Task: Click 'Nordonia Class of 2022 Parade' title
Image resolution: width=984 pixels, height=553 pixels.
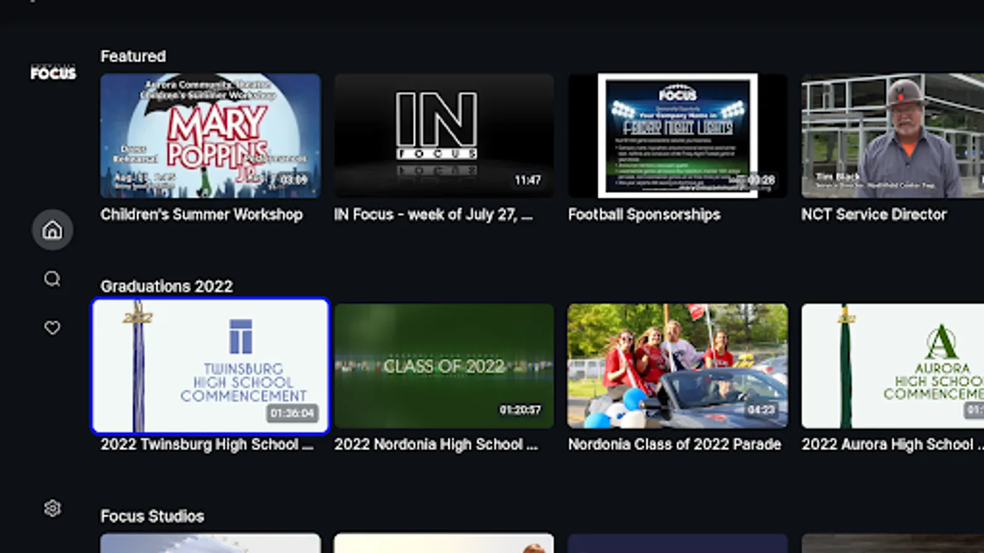Action: coord(675,444)
